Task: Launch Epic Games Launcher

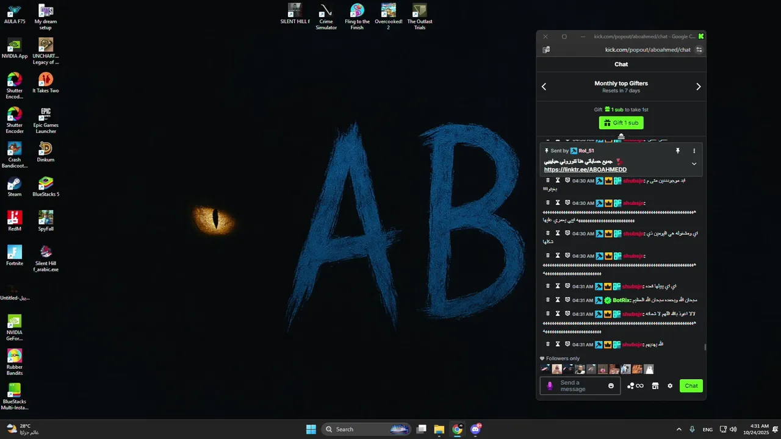Action: (46, 121)
